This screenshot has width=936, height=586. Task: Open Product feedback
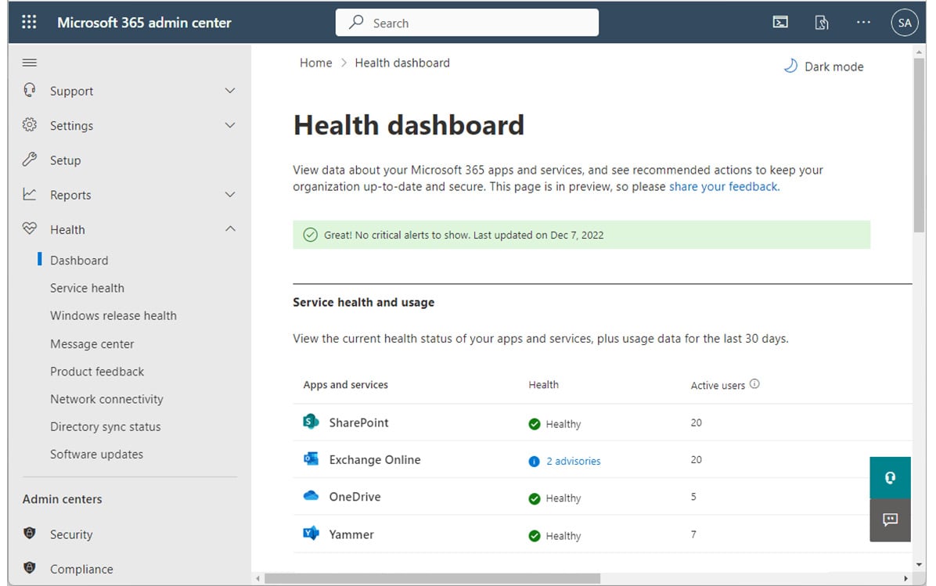[x=97, y=371]
